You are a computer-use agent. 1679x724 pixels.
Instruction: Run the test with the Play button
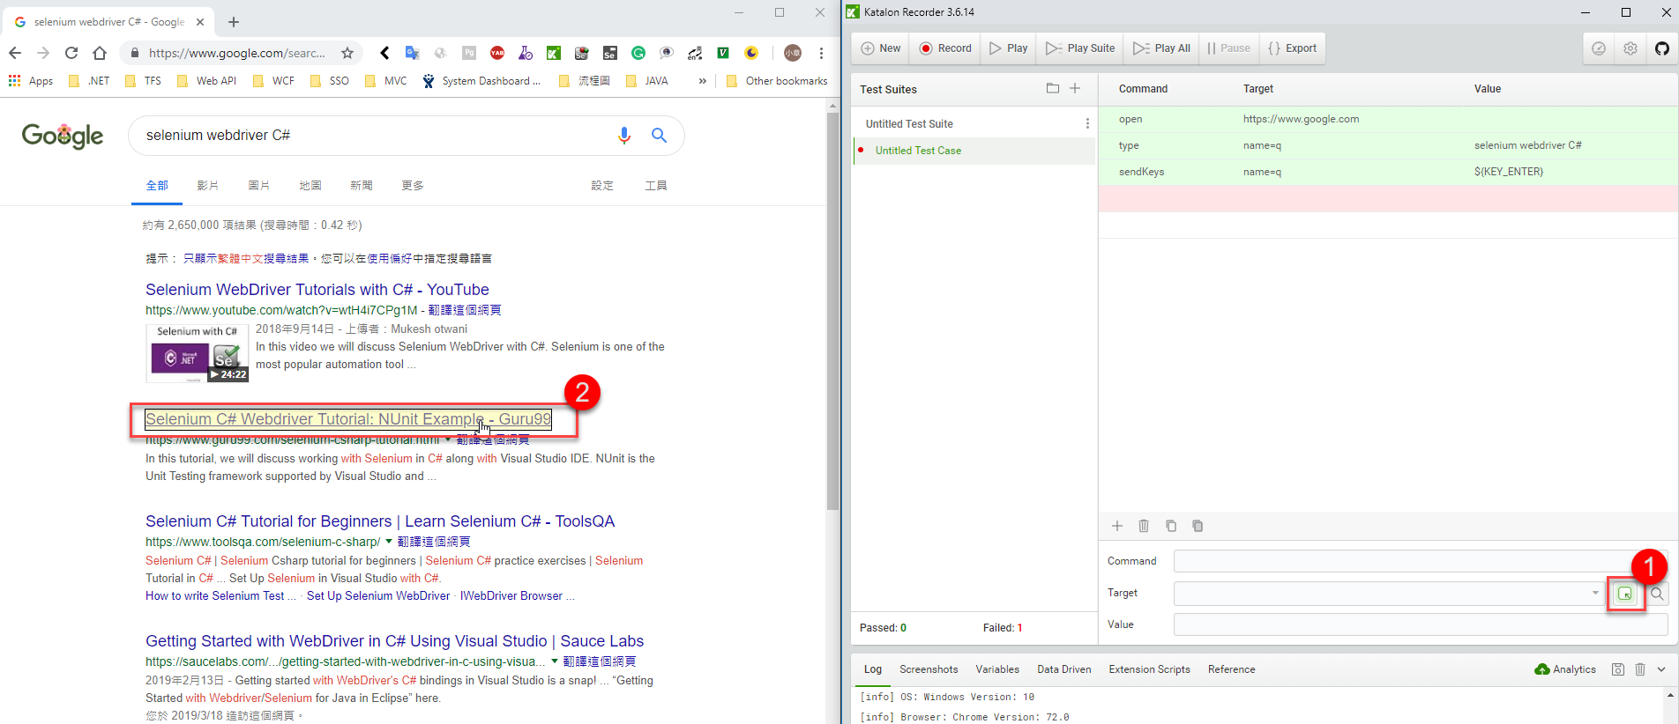coord(1008,48)
